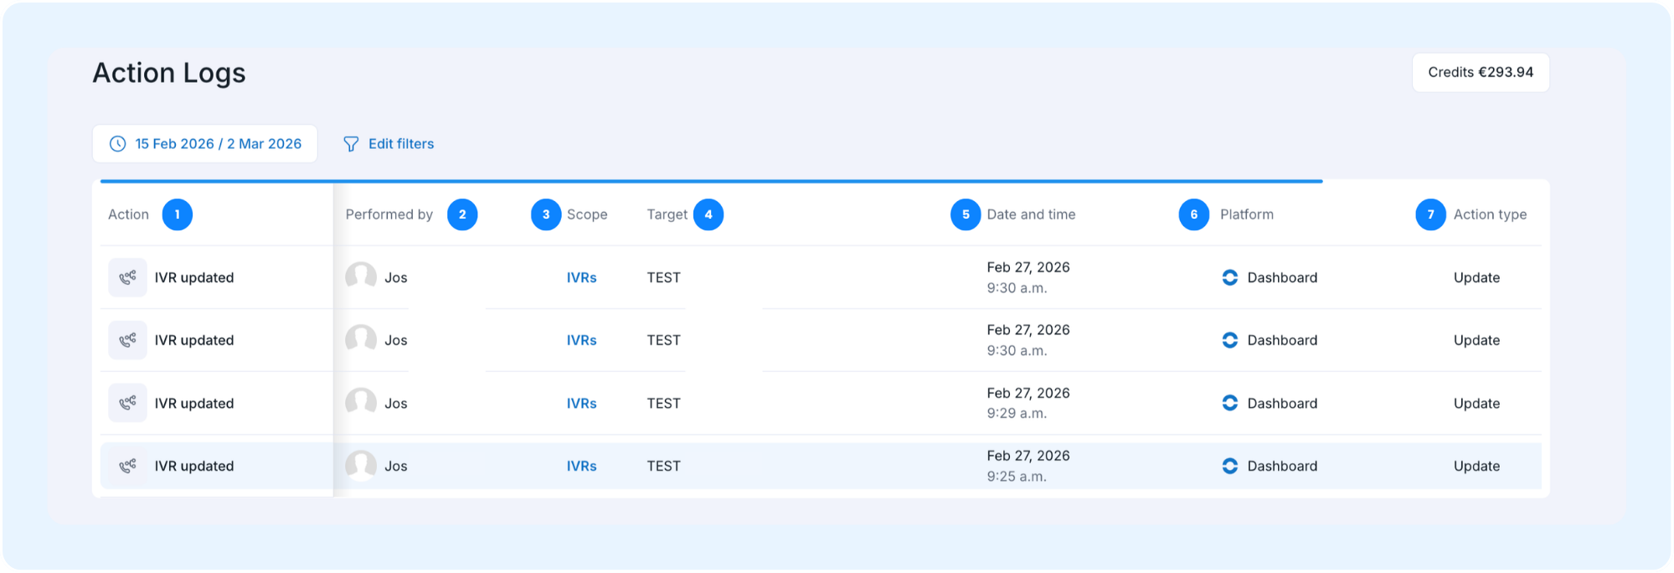Click numbered marker 1 beside Action header
1674x573 pixels.
pos(177,214)
